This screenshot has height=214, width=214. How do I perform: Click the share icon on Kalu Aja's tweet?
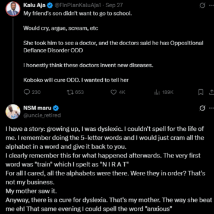(211, 92)
